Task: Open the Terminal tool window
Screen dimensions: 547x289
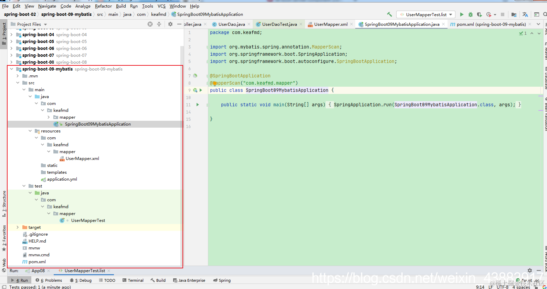Action: click(133, 280)
